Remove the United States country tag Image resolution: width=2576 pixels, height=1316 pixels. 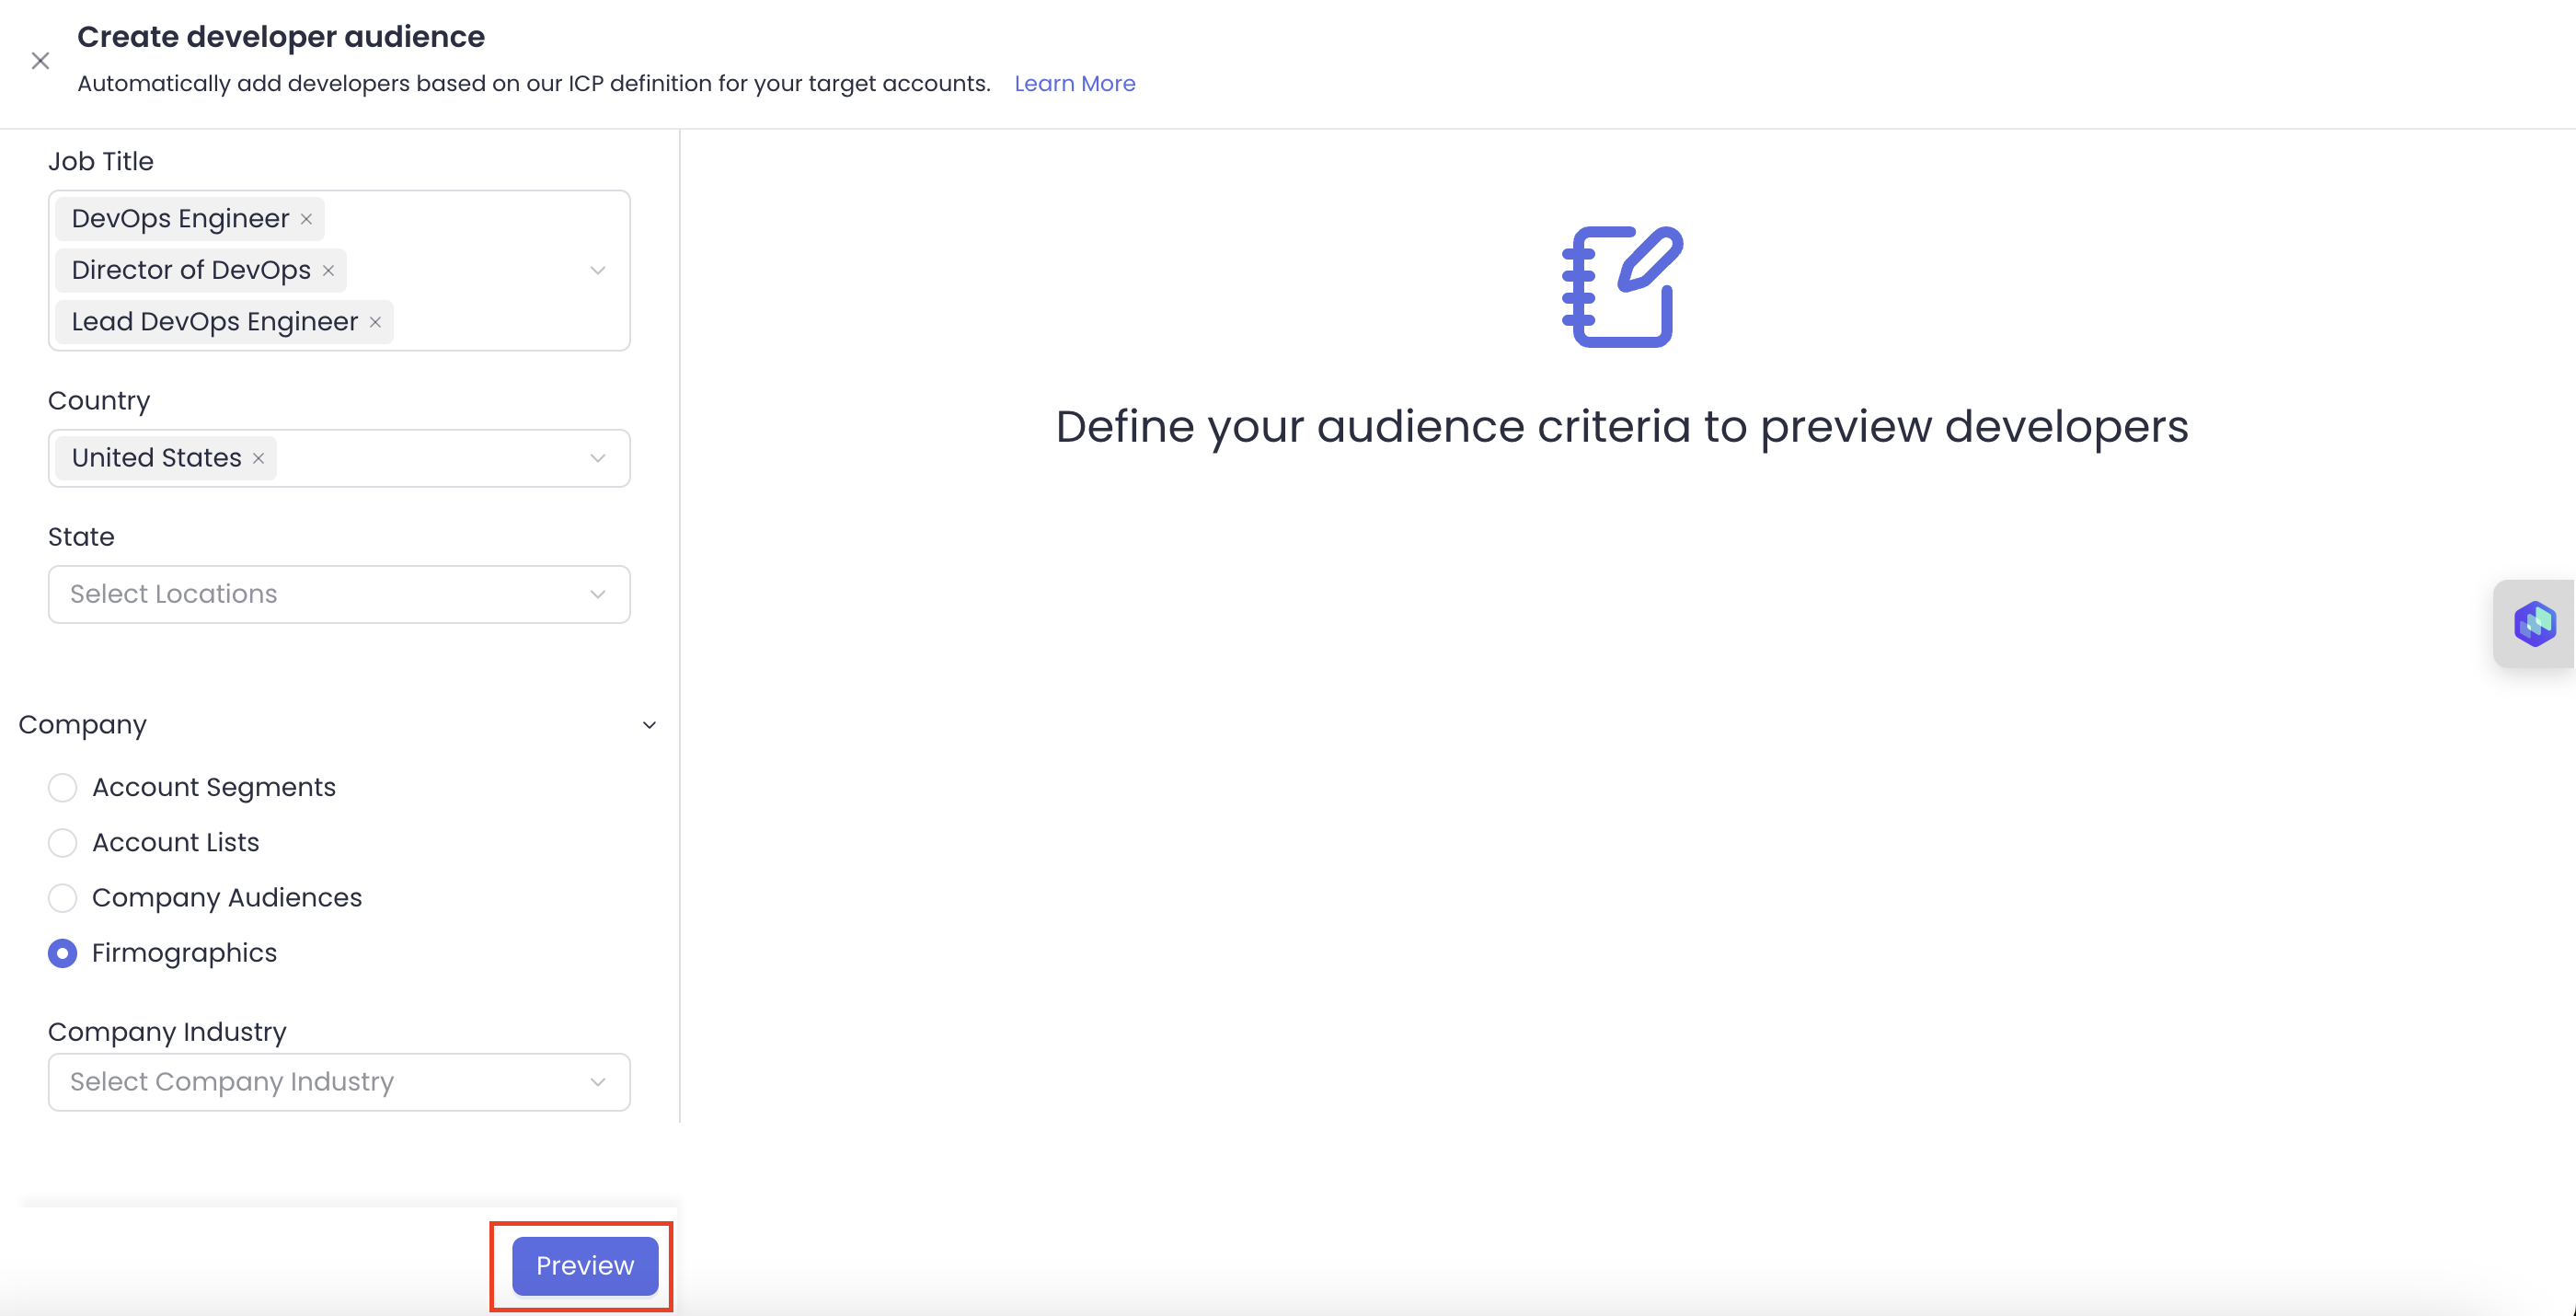258,458
